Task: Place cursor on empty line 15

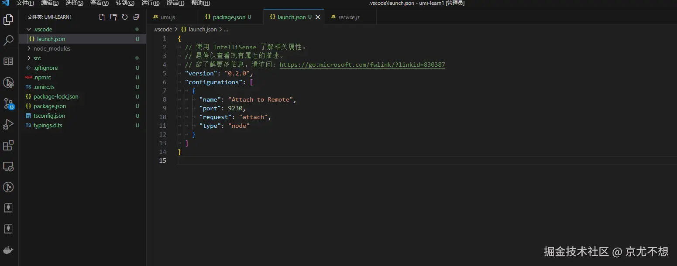Action: 427,160
